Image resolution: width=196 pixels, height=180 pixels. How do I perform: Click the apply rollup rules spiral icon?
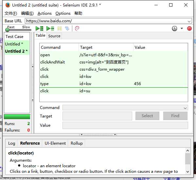click(77, 28)
